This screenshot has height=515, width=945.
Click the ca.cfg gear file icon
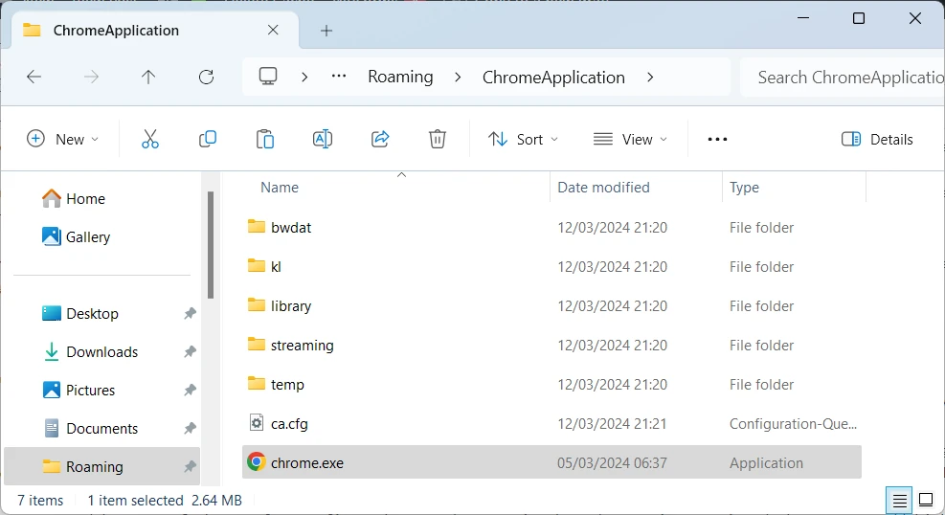pyautogui.click(x=257, y=423)
